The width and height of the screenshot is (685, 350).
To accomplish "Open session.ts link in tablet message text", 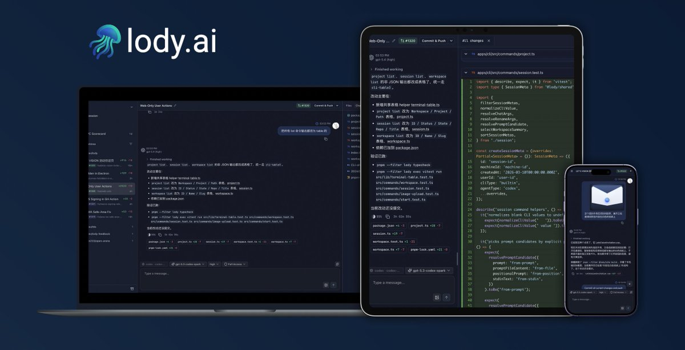I will [421, 128].
